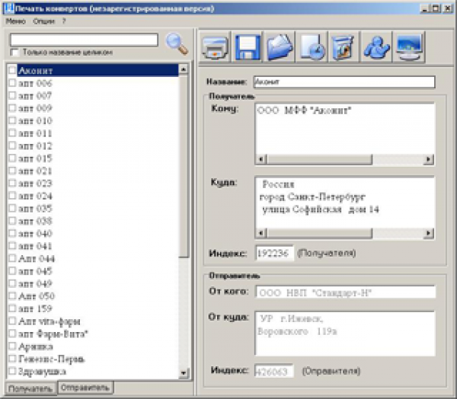Select 'апт 159' in the list
457x399 pixels.
coord(35,308)
